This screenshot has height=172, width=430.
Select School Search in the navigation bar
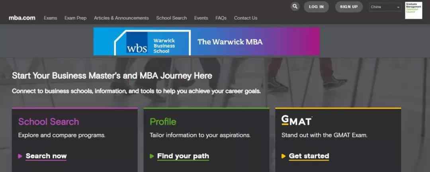point(171,18)
